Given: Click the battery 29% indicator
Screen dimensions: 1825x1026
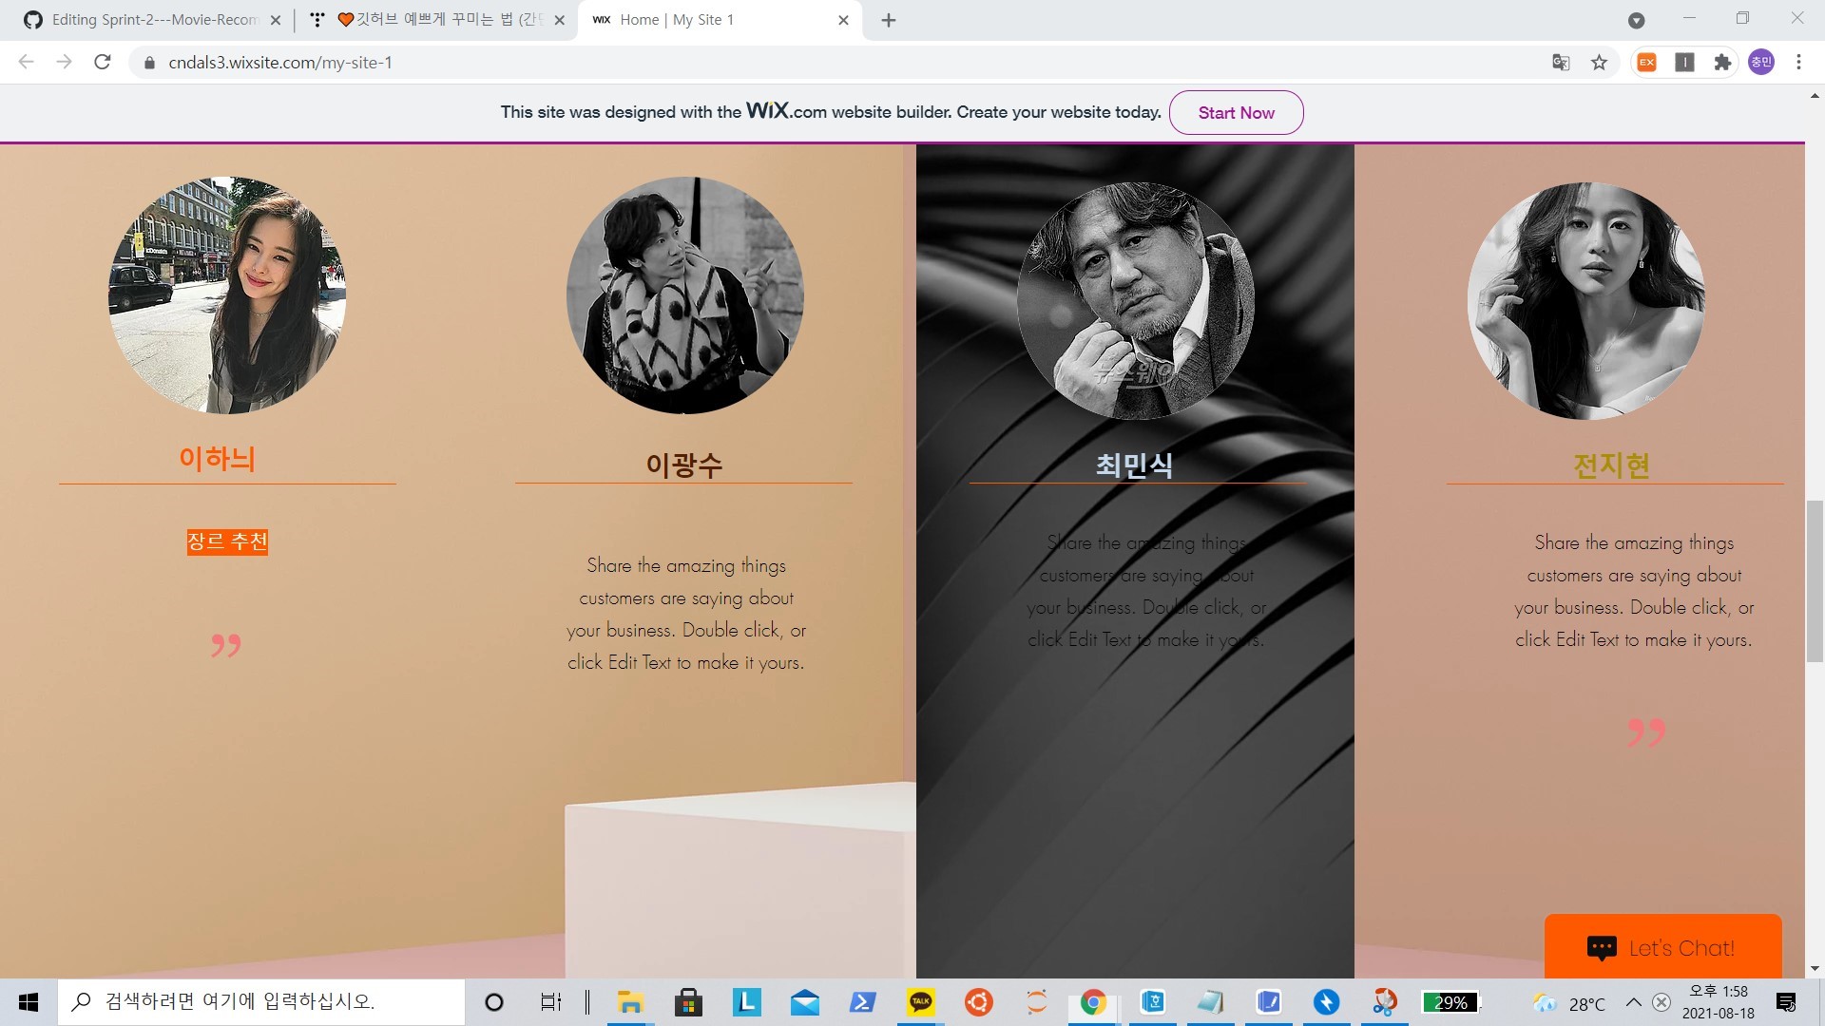Looking at the screenshot, I should (1449, 1002).
